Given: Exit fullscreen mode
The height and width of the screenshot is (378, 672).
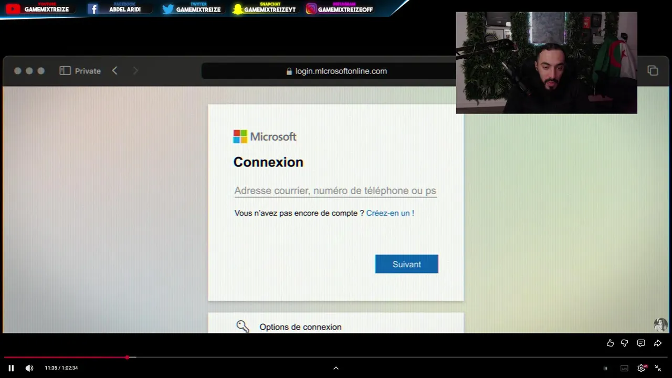Looking at the screenshot, I should [x=658, y=368].
